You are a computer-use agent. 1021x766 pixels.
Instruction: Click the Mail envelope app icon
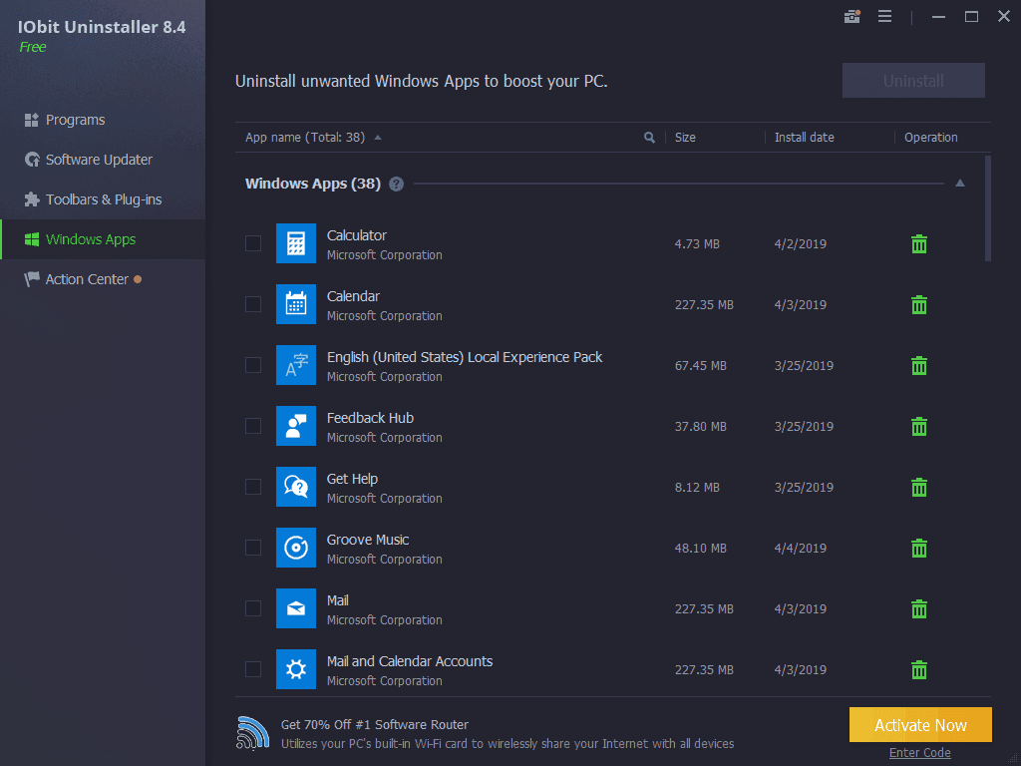coord(295,608)
